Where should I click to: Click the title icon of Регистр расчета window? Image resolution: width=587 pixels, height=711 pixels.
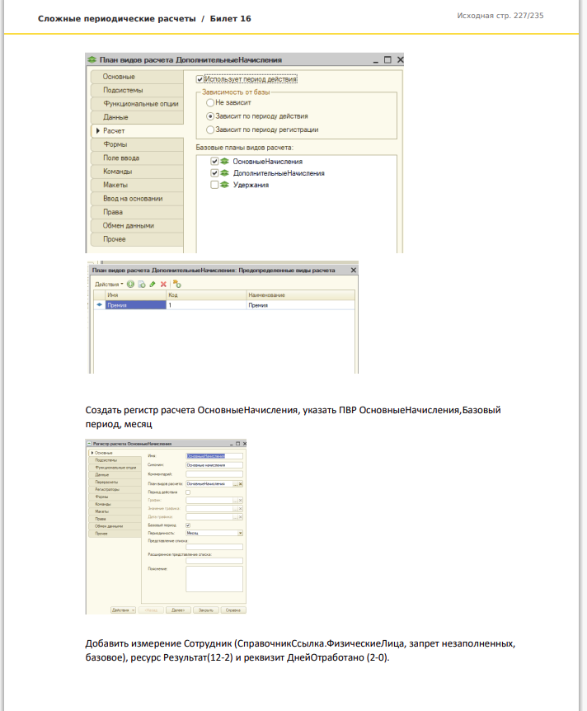(89, 444)
